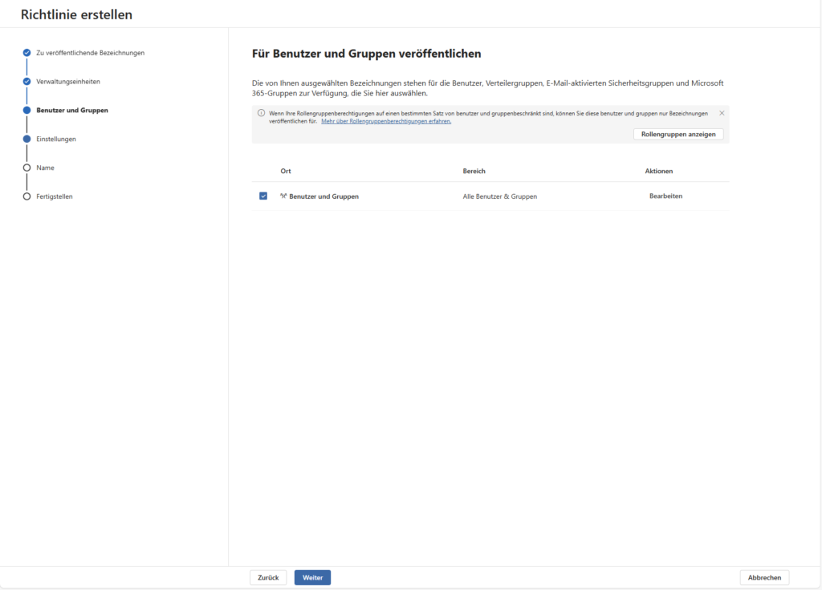Select the Benutzer und Gruppen wizard step
The width and height of the screenshot is (822, 590).
(69, 110)
